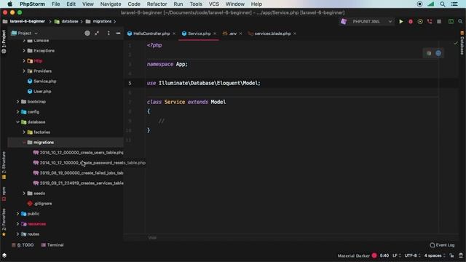The height and width of the screenshot is (262, 466).
Task: Expand the Providers folder
Action: coord(24,71)
